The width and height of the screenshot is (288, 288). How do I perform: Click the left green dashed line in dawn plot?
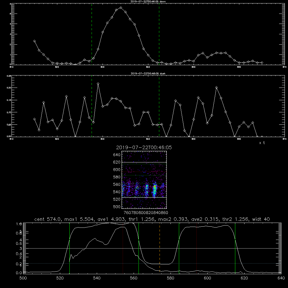click(x=92, y=34)
